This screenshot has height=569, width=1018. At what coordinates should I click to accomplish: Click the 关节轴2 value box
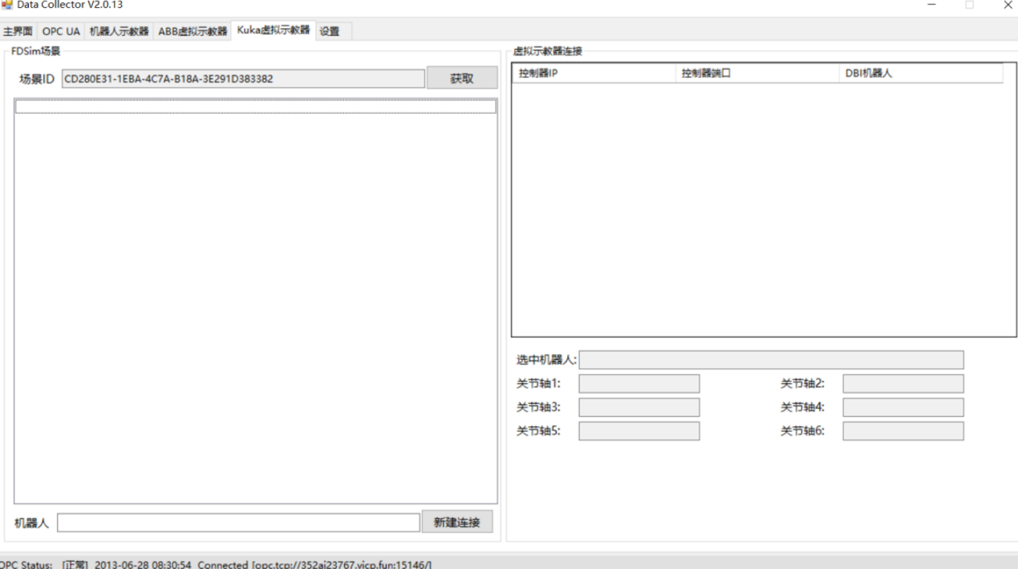click(x=903, y=384)
